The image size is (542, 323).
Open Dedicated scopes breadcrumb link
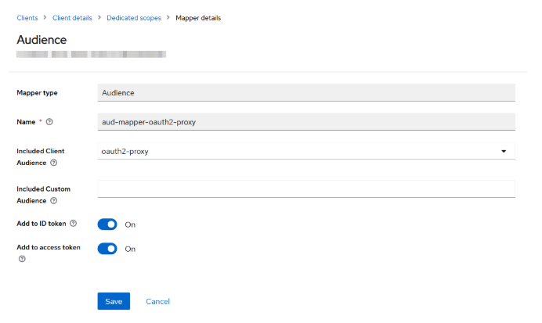click(x=135, y=18)
